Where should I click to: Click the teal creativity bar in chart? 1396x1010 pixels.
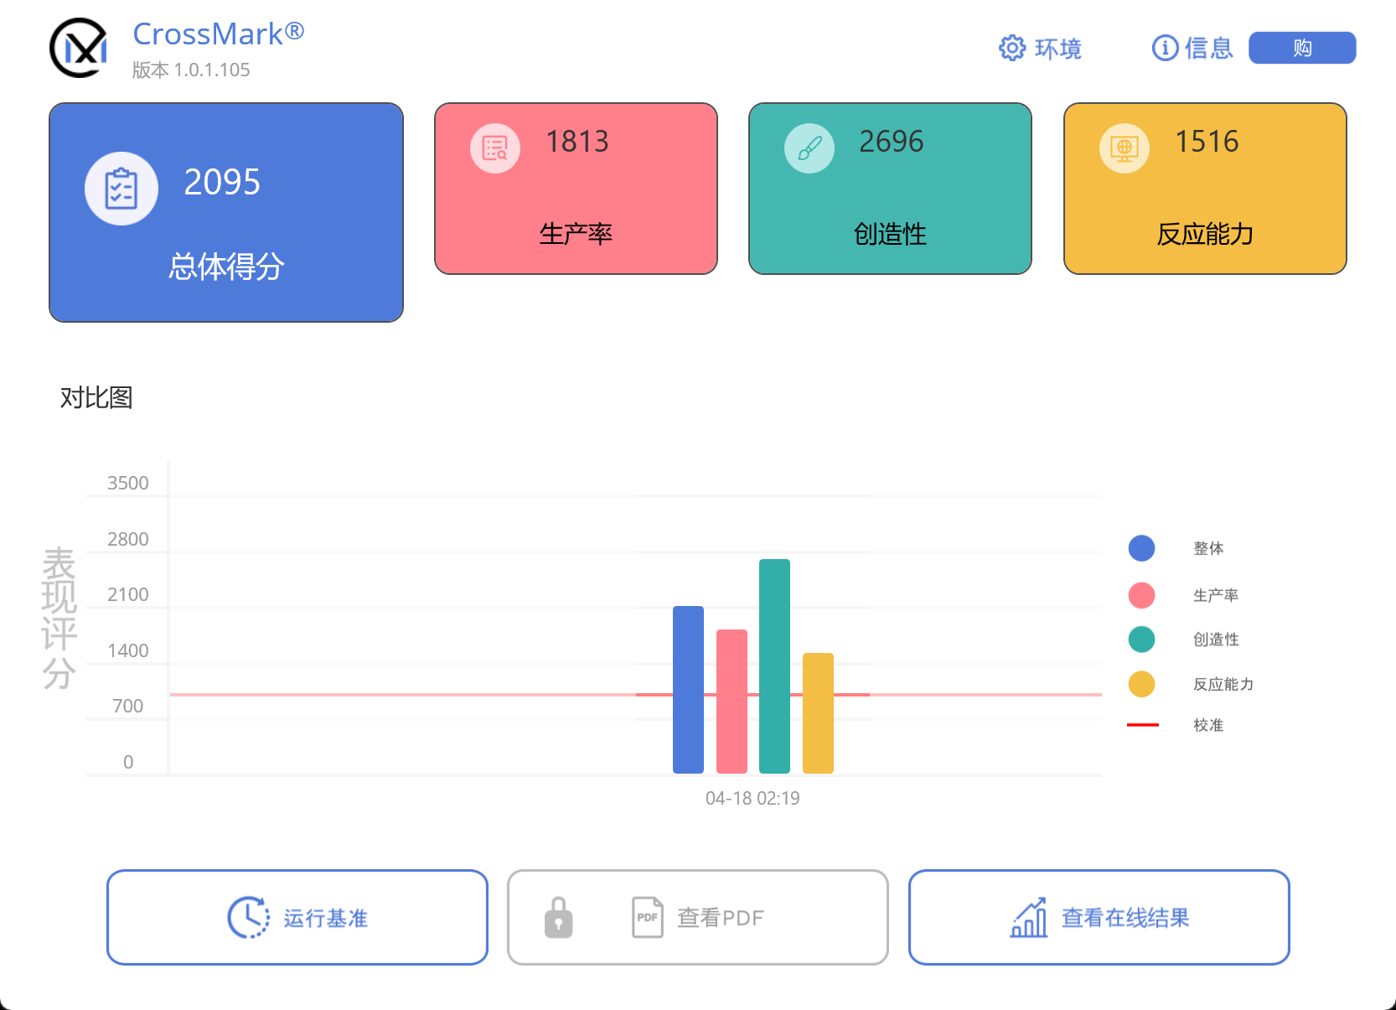(x=774, y=666)
